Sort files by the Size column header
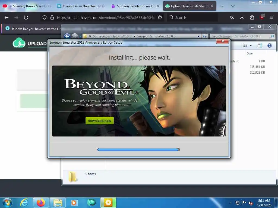278x208 pixels. tap(250, 53)
